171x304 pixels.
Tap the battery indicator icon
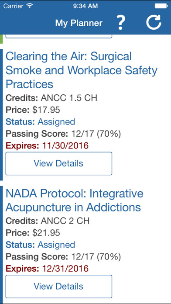click(161, 6)
